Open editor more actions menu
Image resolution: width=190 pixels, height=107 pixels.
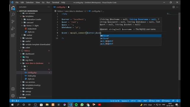pyautogui.click(x=177, y=7)
